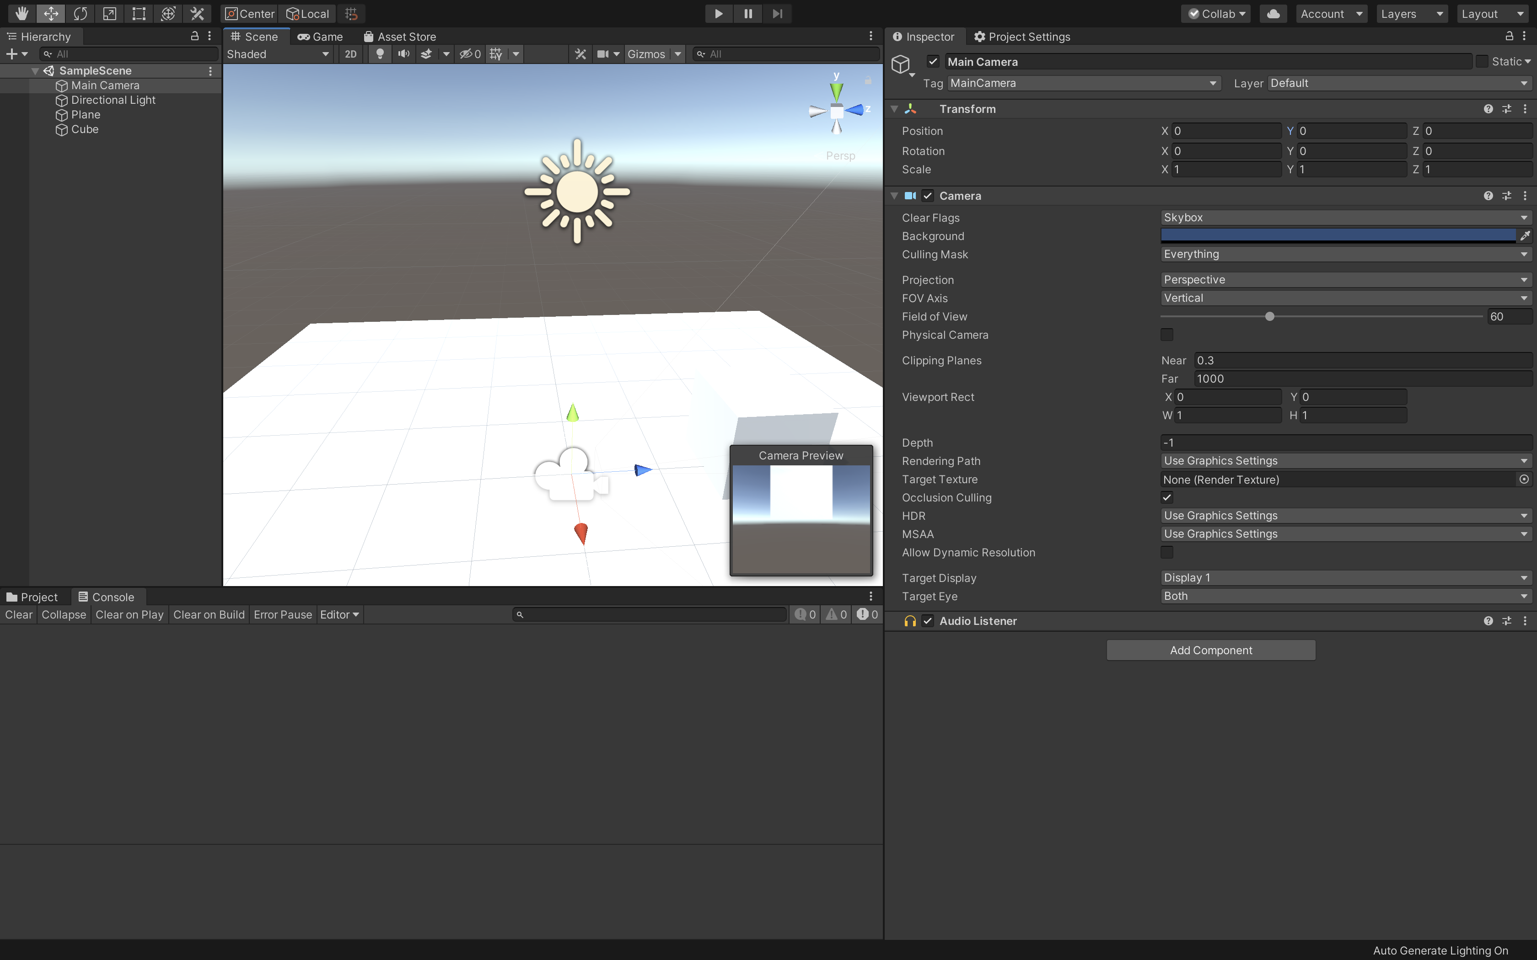
Task: Click the Add Component button
Action: point(1210,650)
